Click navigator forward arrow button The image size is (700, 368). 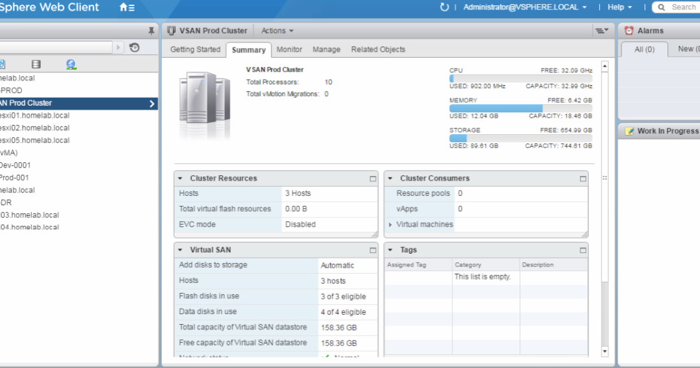pyautogui.click(x=118, y=47)
